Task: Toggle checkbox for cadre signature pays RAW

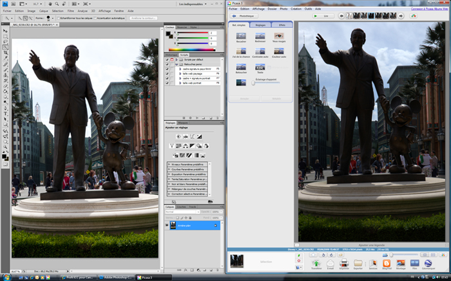Action: [x=167, y=69]
